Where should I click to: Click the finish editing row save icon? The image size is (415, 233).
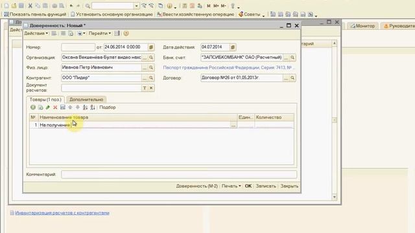[x=63, y=107]
